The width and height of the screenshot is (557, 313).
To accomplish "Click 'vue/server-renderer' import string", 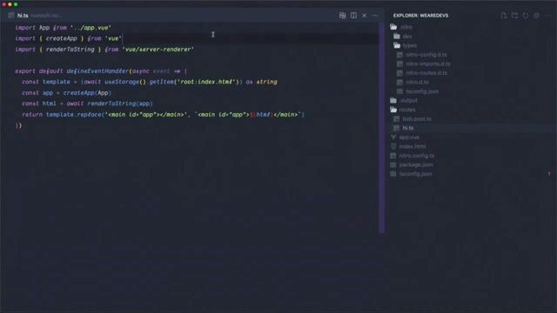I will [158, 50].
